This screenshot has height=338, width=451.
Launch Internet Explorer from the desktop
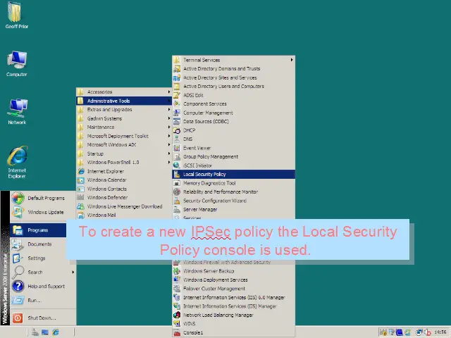17,162
